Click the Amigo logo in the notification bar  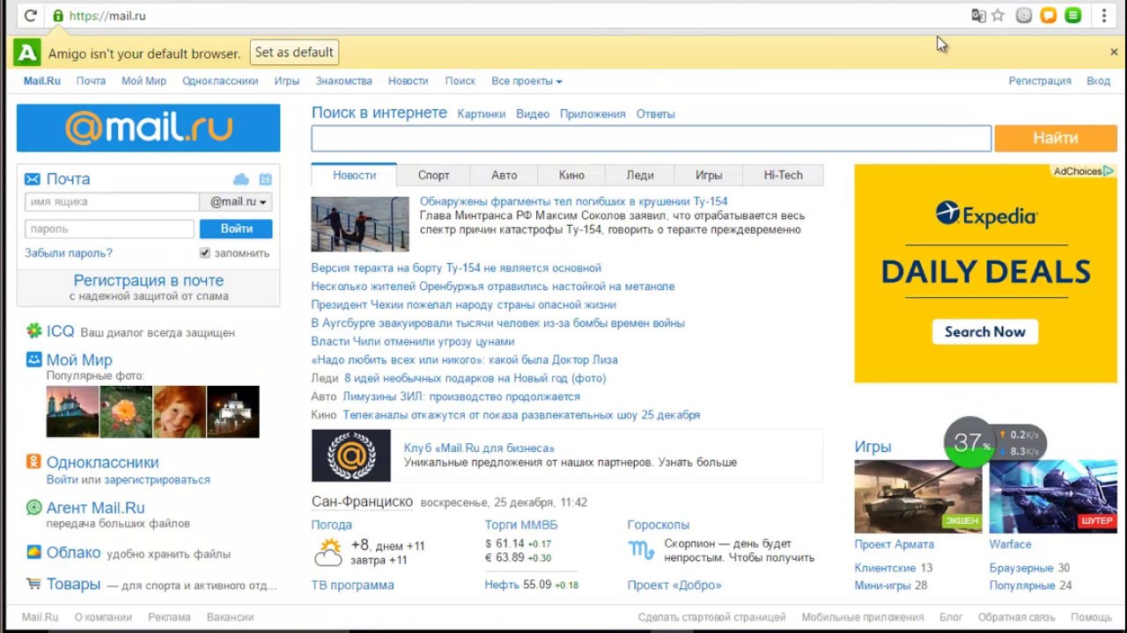[27, 53]
